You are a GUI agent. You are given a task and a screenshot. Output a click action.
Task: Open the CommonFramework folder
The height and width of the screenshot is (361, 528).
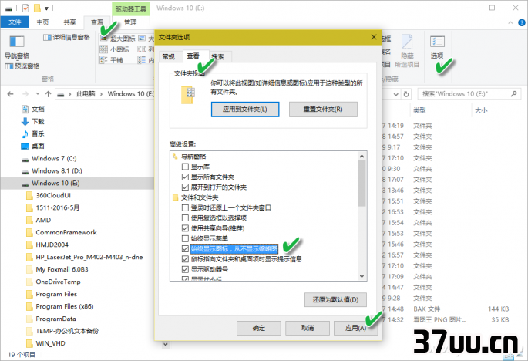tap(62, 232)
